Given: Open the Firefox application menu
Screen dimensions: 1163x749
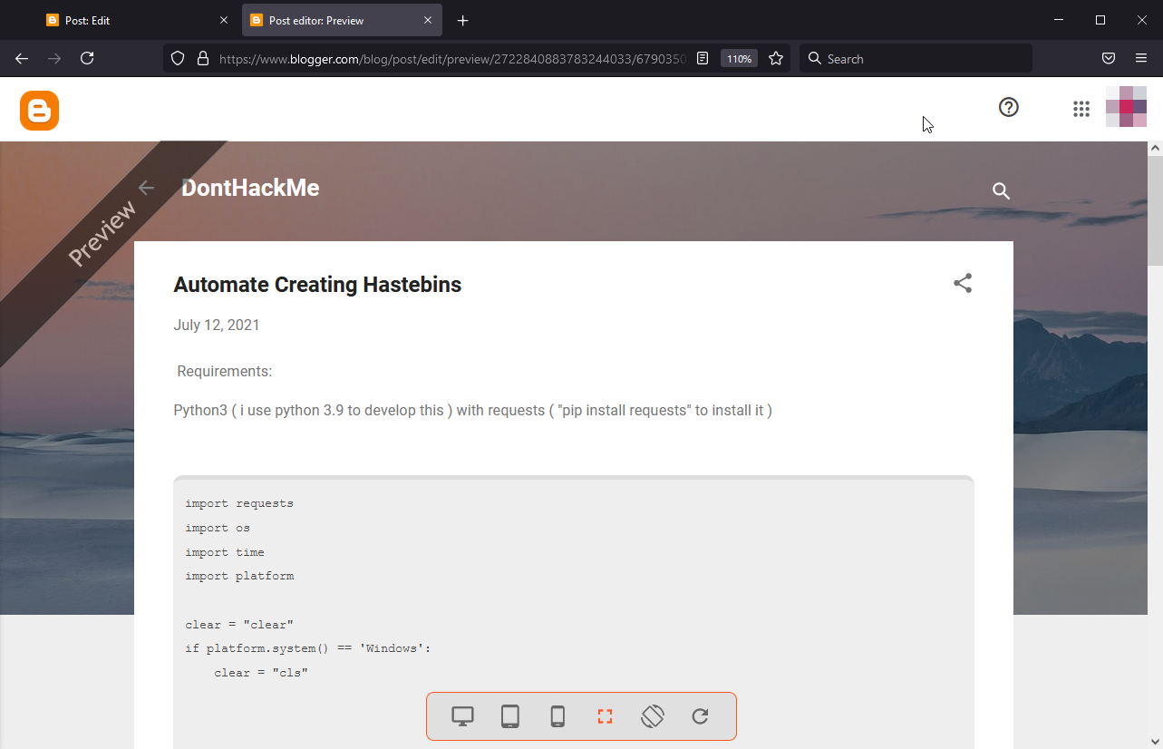Looking at the screenshot, I should click(1141, 57).
